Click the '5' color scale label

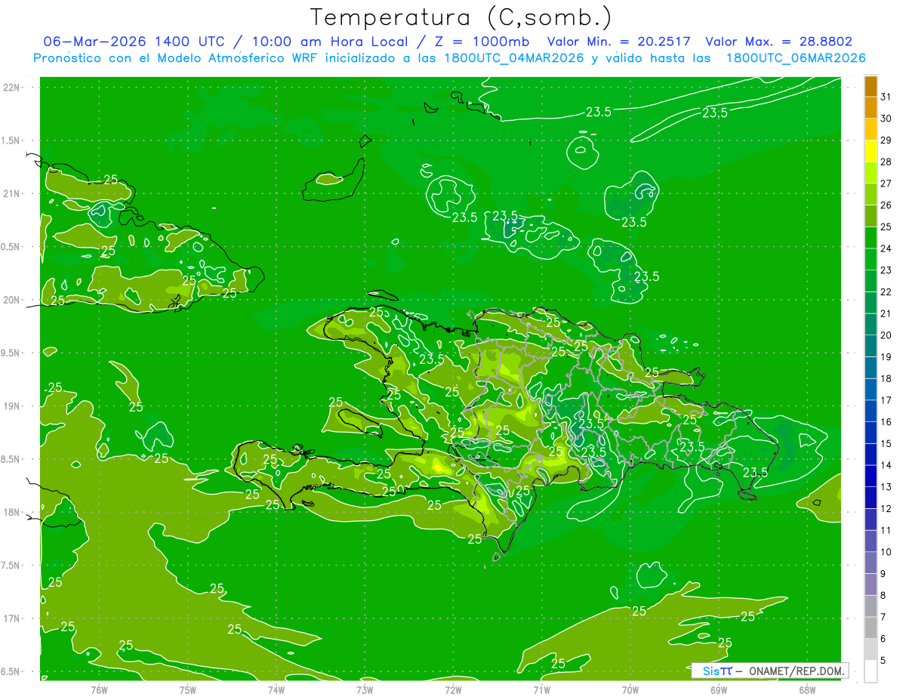[x=883, y=661]
